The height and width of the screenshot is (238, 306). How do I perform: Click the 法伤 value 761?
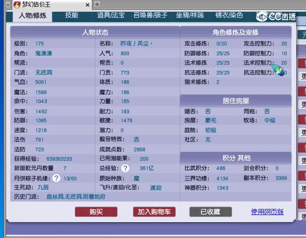[x=39, y=140]
